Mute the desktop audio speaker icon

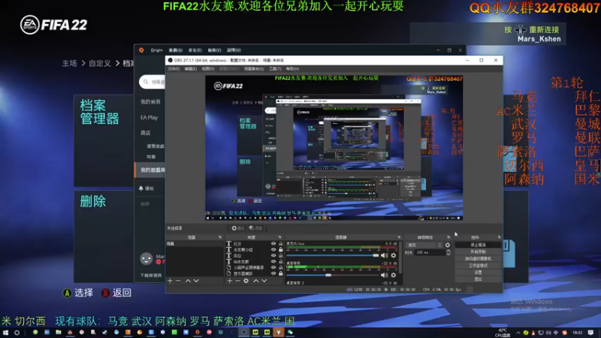[385, 275]
